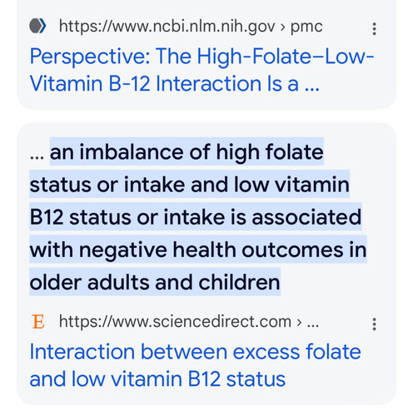Viewport: 413px width, 416px height.
Task: Open 'Perspective: The High-Folate–Low-' result title
Action: [202, 57]
